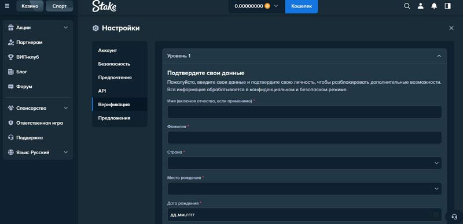Image resolution: width=463 pixels, height=224 pixels.
Task: Open the calendar icon in birth date field
Action: [436, 215]
